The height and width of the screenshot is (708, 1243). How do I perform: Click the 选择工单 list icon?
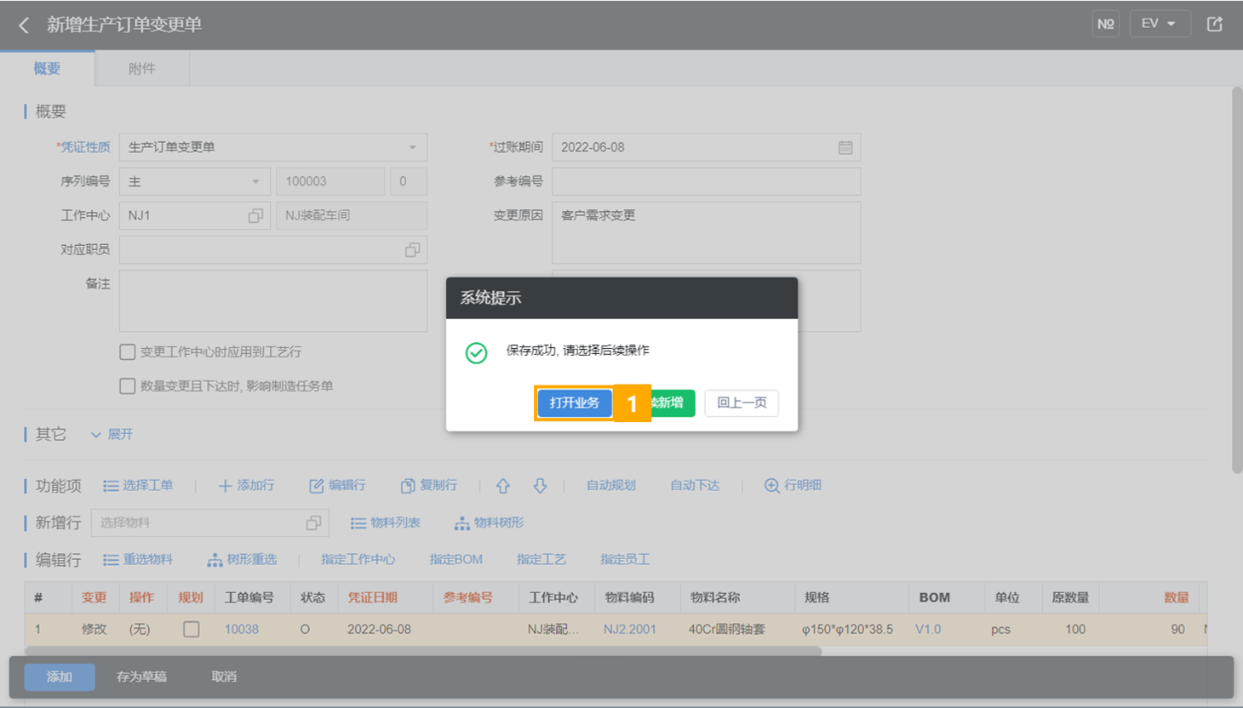[x=111, y=485]
